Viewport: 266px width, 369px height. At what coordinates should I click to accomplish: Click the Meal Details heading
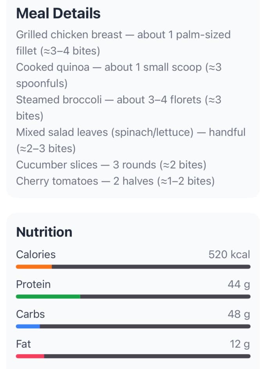pos(58,14)
